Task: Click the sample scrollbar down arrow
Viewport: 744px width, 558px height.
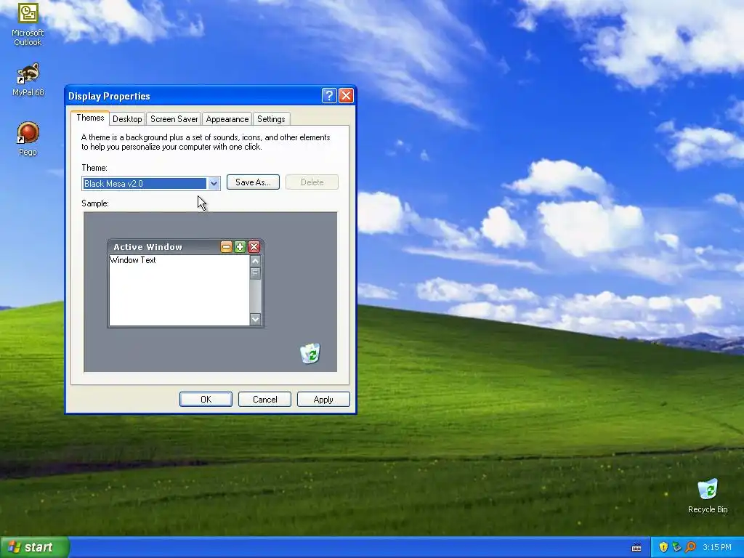Action: coord(255,320)
